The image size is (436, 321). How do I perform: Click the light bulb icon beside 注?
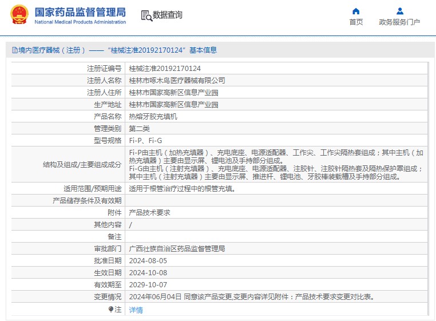pos(111,309)
